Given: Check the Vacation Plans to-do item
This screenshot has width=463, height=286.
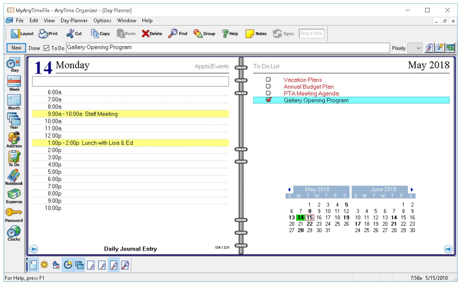Looking at the screenshot, I should (x=268, y=80).
